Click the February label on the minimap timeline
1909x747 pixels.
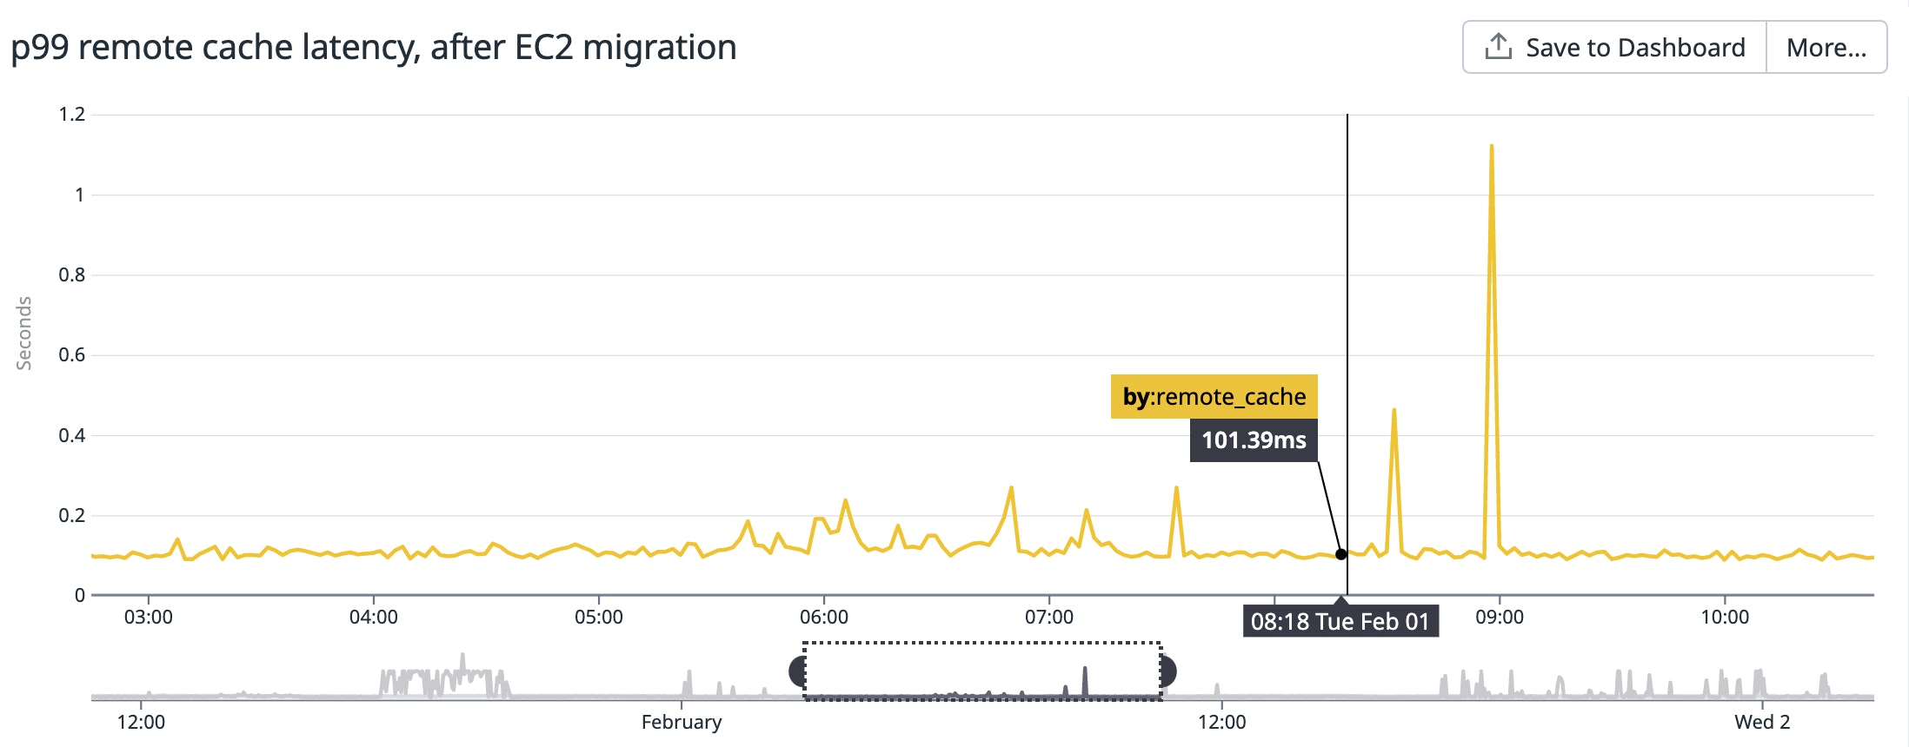coord(682,721)
